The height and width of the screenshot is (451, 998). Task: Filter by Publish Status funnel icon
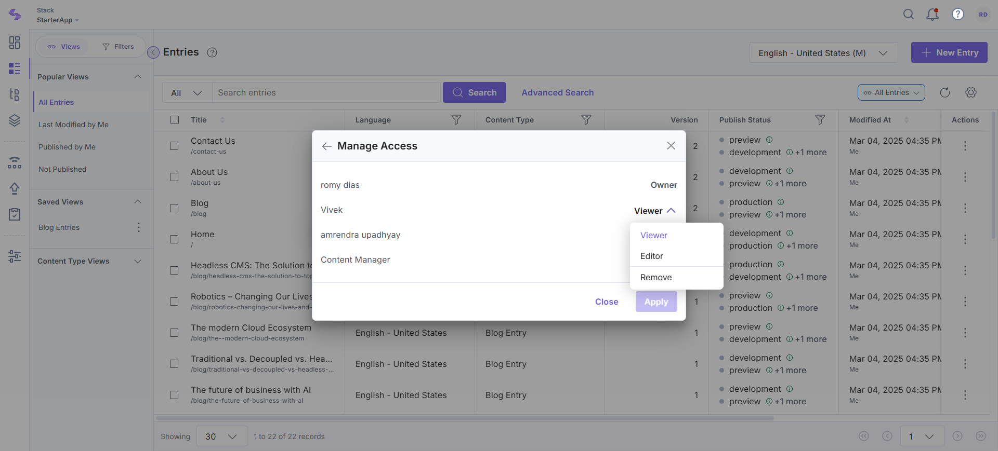pos(820,120)
